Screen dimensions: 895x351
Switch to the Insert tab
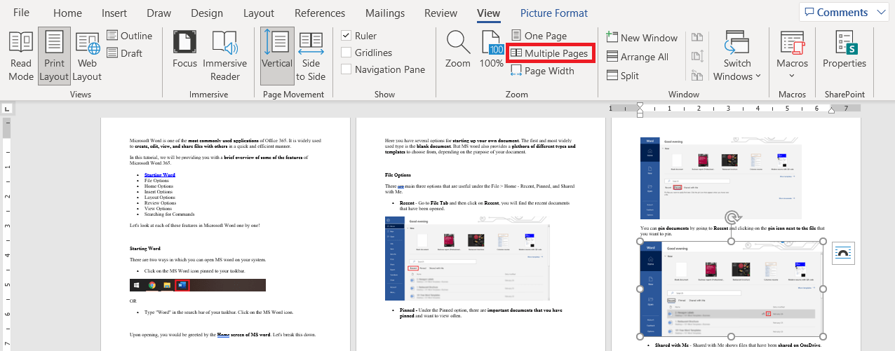tap(114, 13)
